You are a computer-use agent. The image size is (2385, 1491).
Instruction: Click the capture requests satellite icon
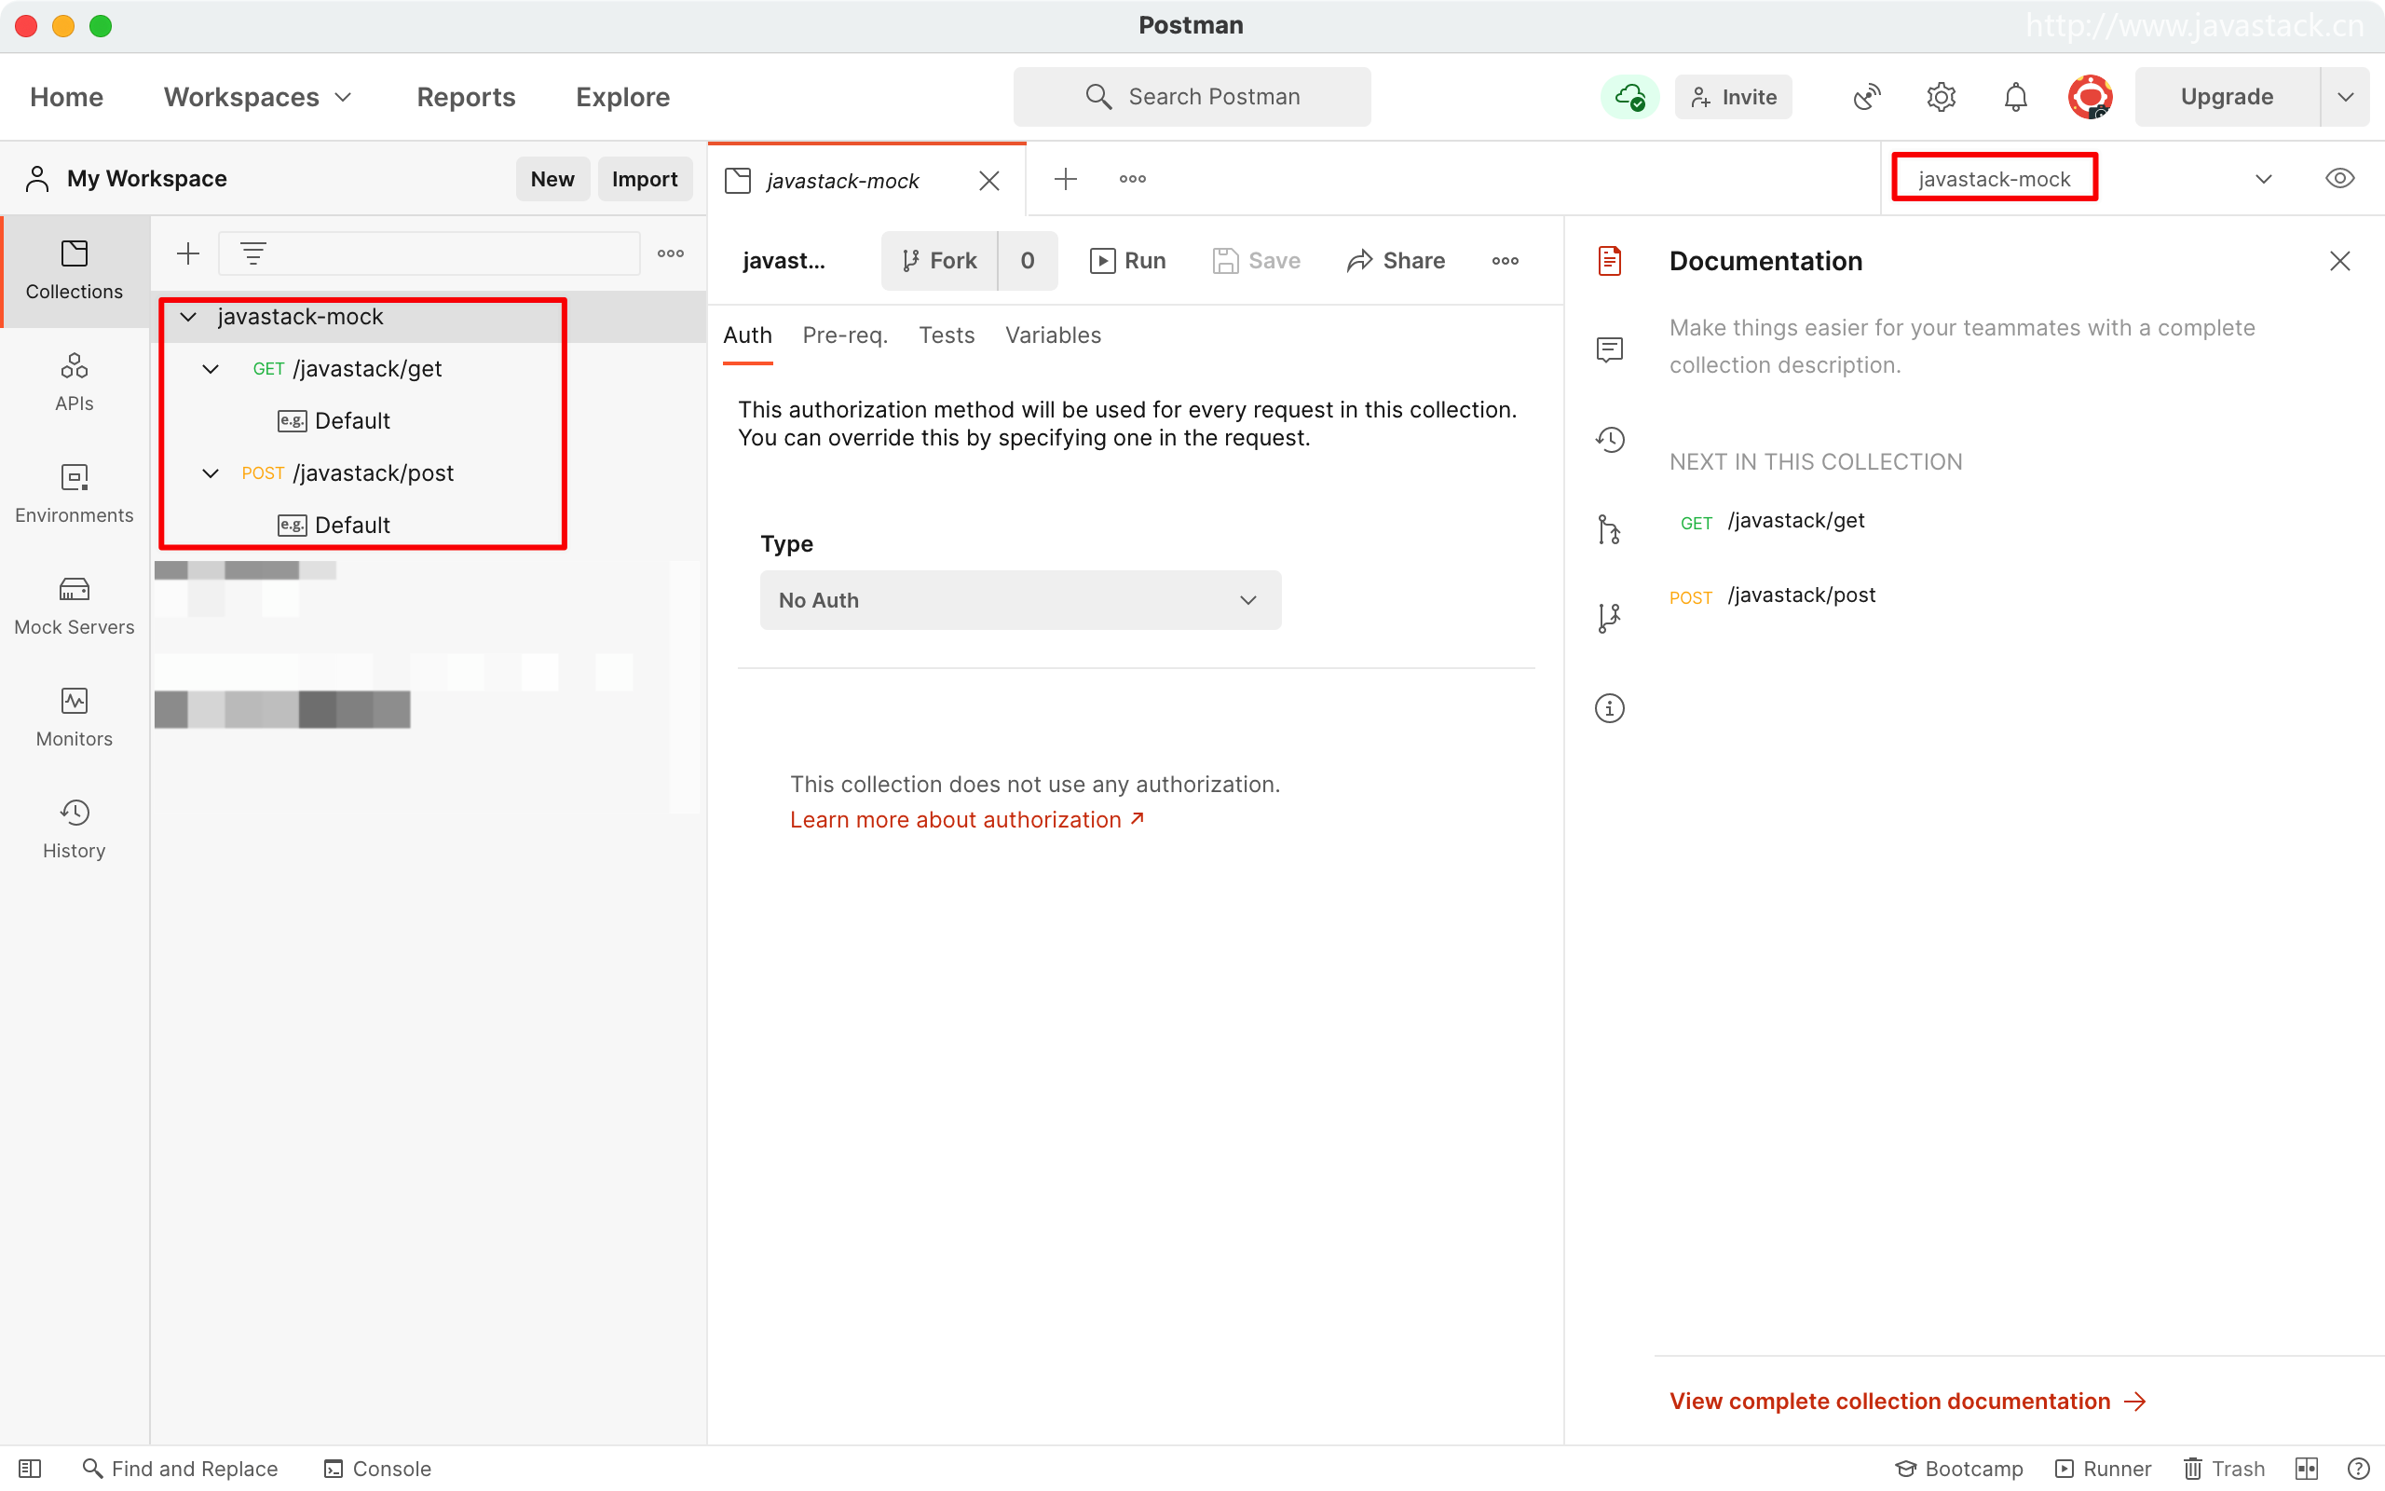[x=1867, y=97]
